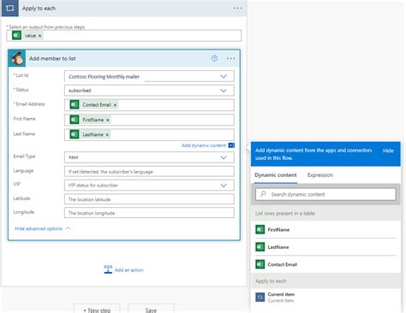Screen dimensions: 406x313
Task: Remove the value token
Action: click(x=40, y=36)
